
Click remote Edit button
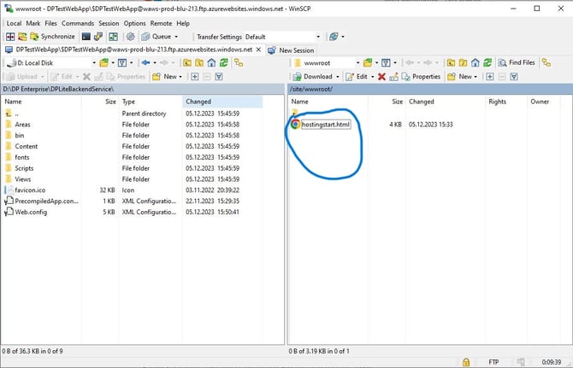click(x=357, y=77)
